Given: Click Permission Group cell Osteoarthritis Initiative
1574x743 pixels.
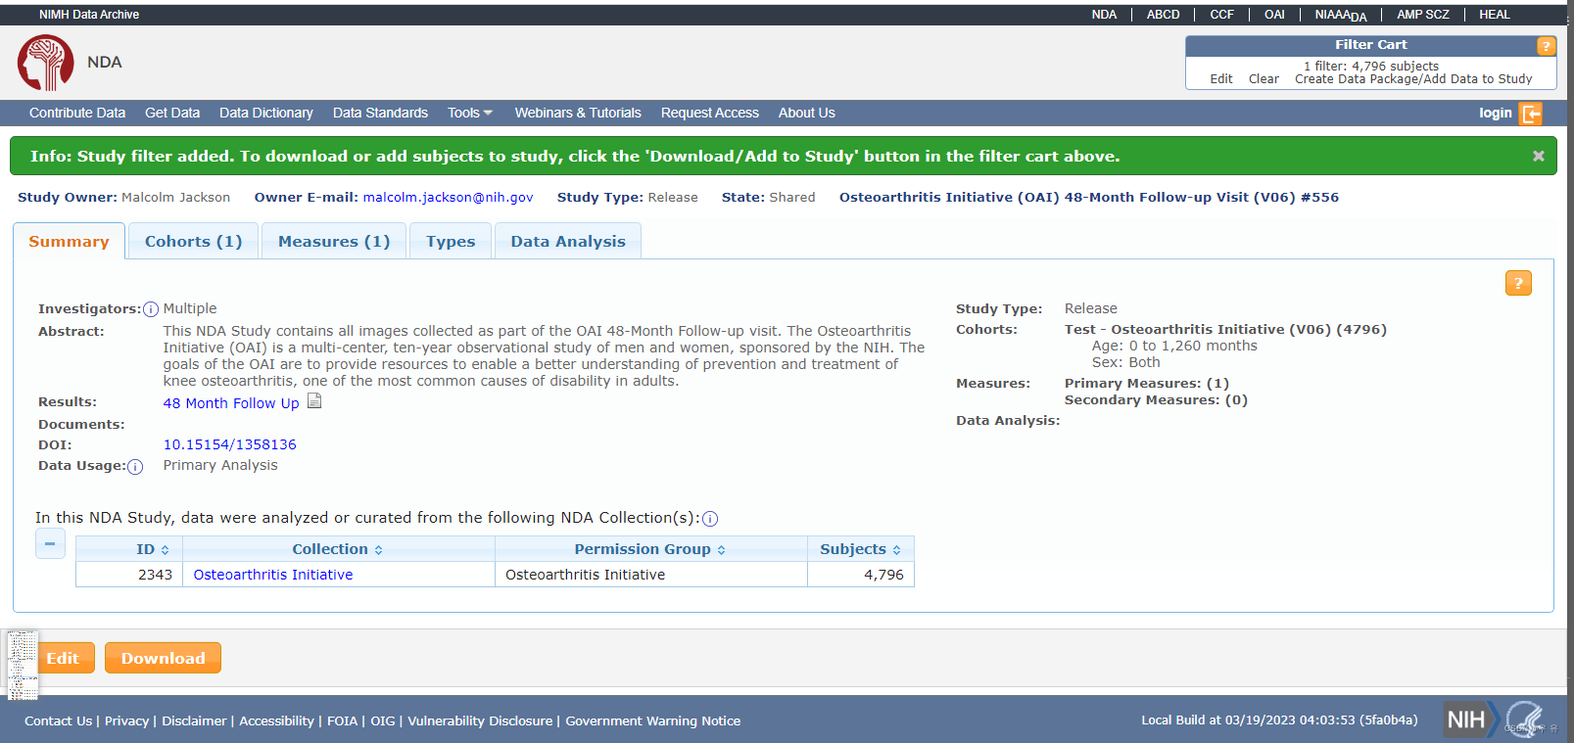Looking at the screenshot, I should [x=651, y=575].
